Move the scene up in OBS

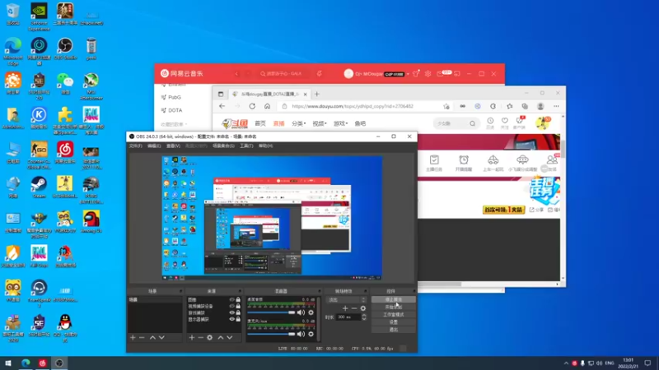(x=152, y=338)
